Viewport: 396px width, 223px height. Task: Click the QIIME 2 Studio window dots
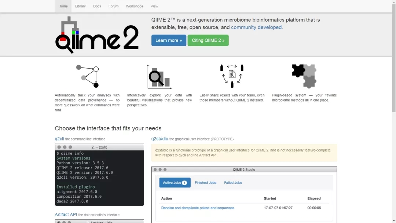point(160,169)
